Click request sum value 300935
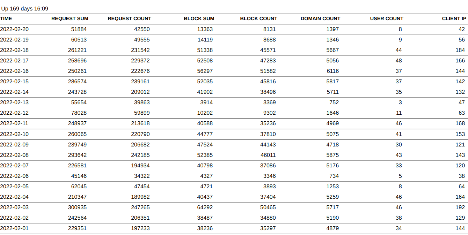This screenshot has height=235, width=468. click(77, 207)
